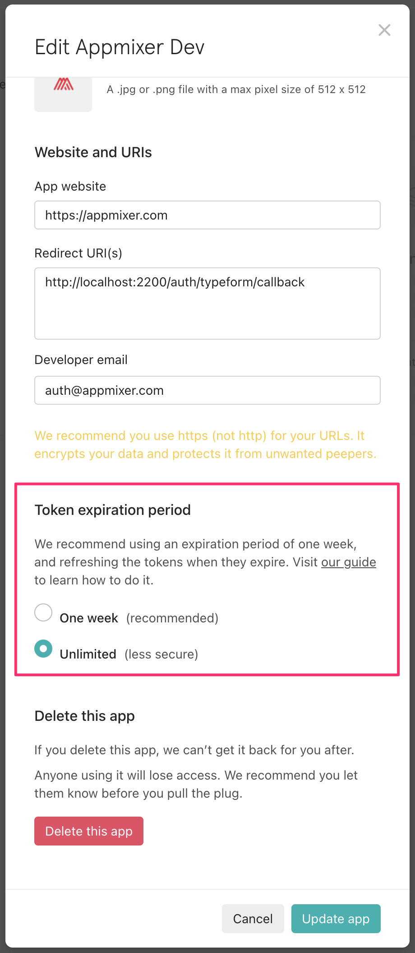This screenshot has width=415, height=953.
Task: Click the Update app button
Action: click(336, 919)
